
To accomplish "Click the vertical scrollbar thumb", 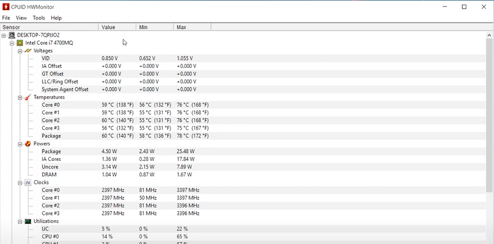I will pos(489,116).
